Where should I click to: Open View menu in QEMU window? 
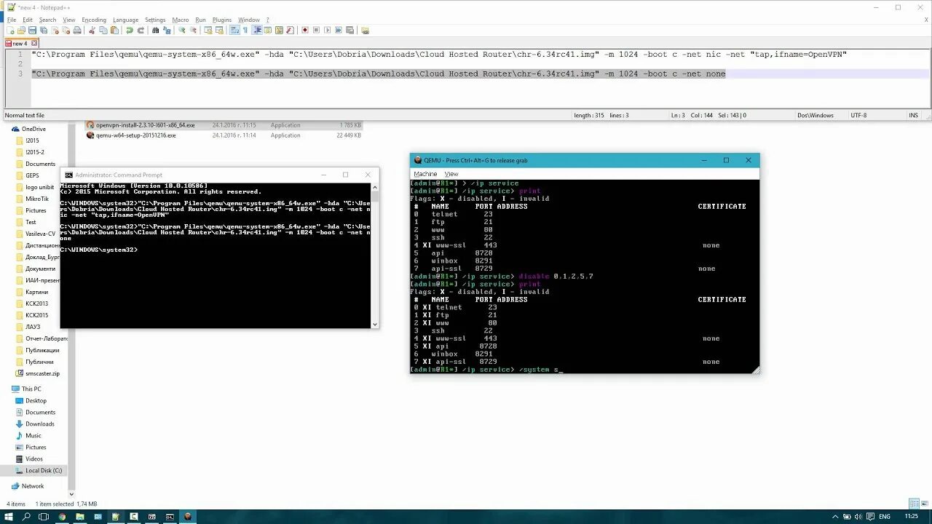(x=451, y=174)
